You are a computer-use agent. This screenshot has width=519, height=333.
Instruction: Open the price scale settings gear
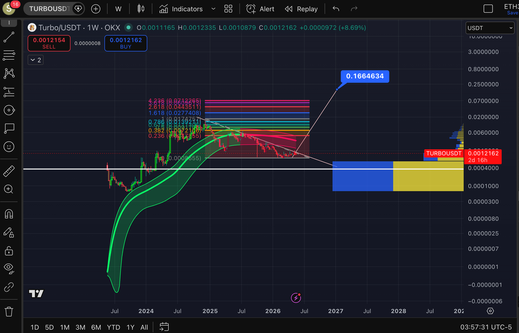point(490,311)
